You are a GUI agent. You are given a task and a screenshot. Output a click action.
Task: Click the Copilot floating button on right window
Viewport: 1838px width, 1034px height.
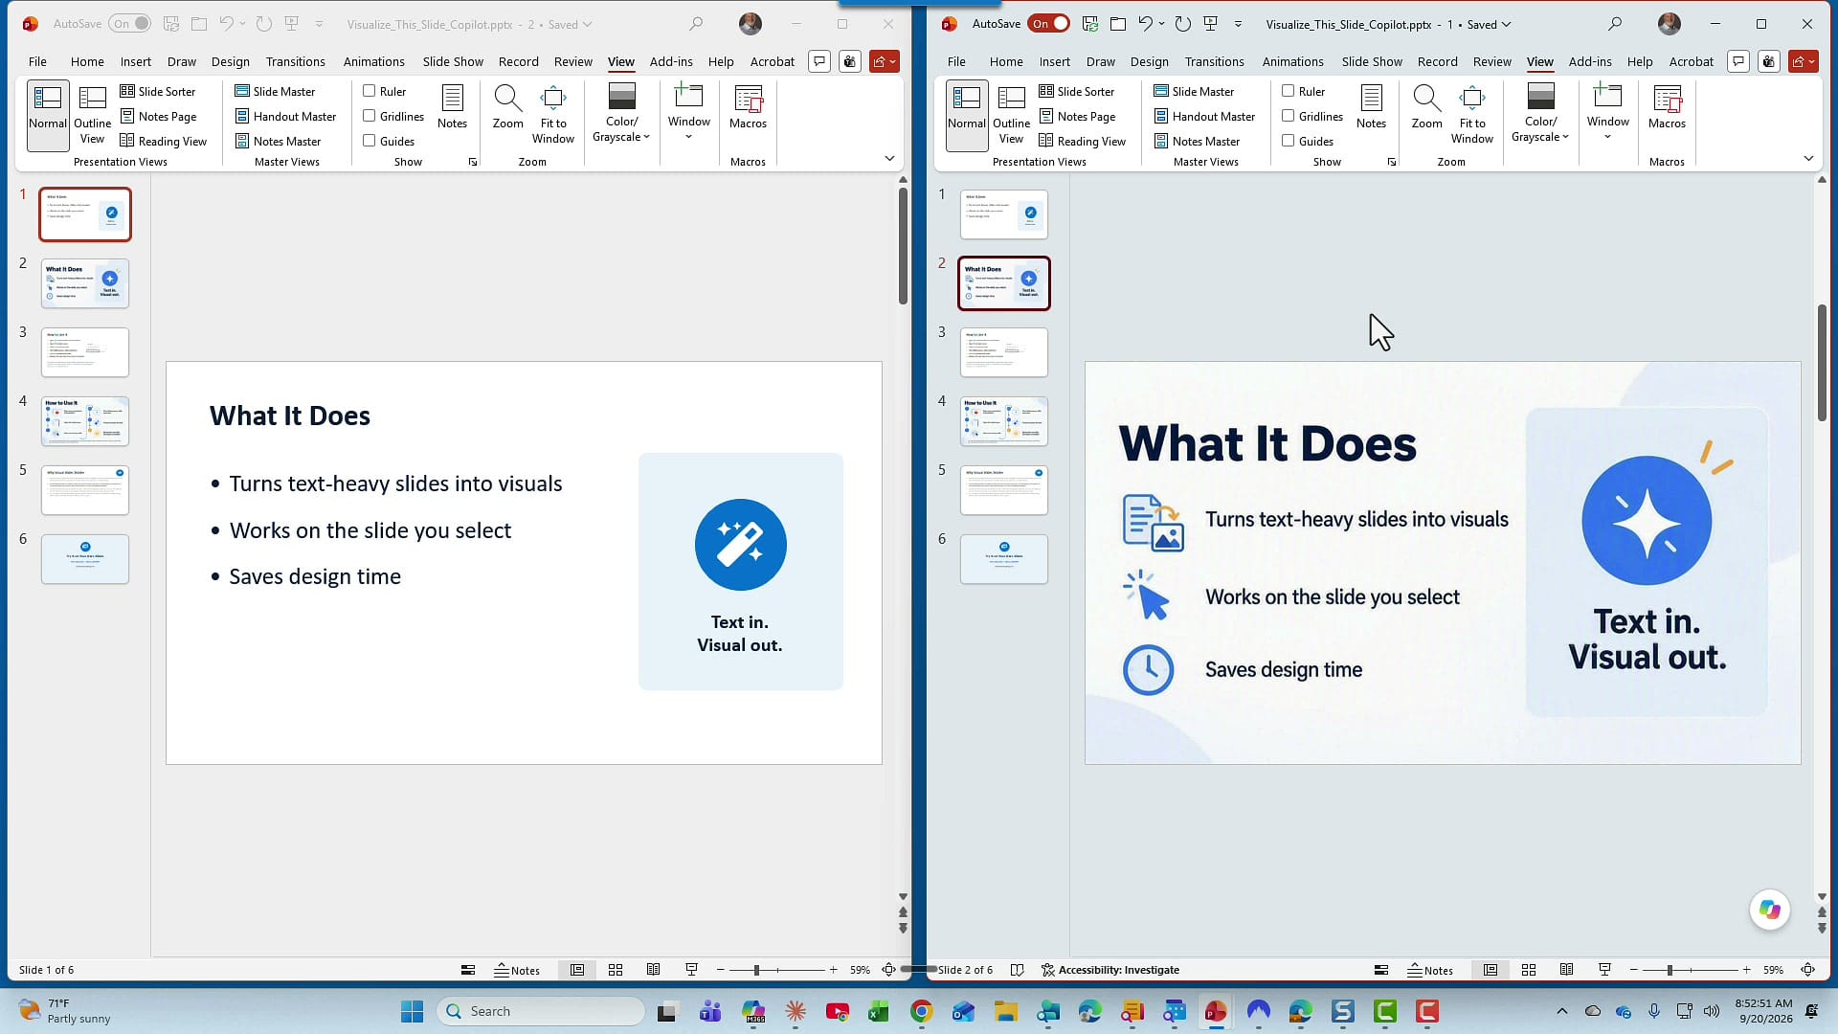click(1769, 909)
